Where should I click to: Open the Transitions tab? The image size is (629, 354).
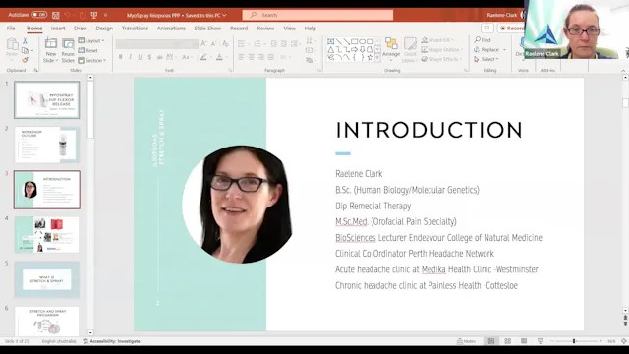tap(135, 29)
